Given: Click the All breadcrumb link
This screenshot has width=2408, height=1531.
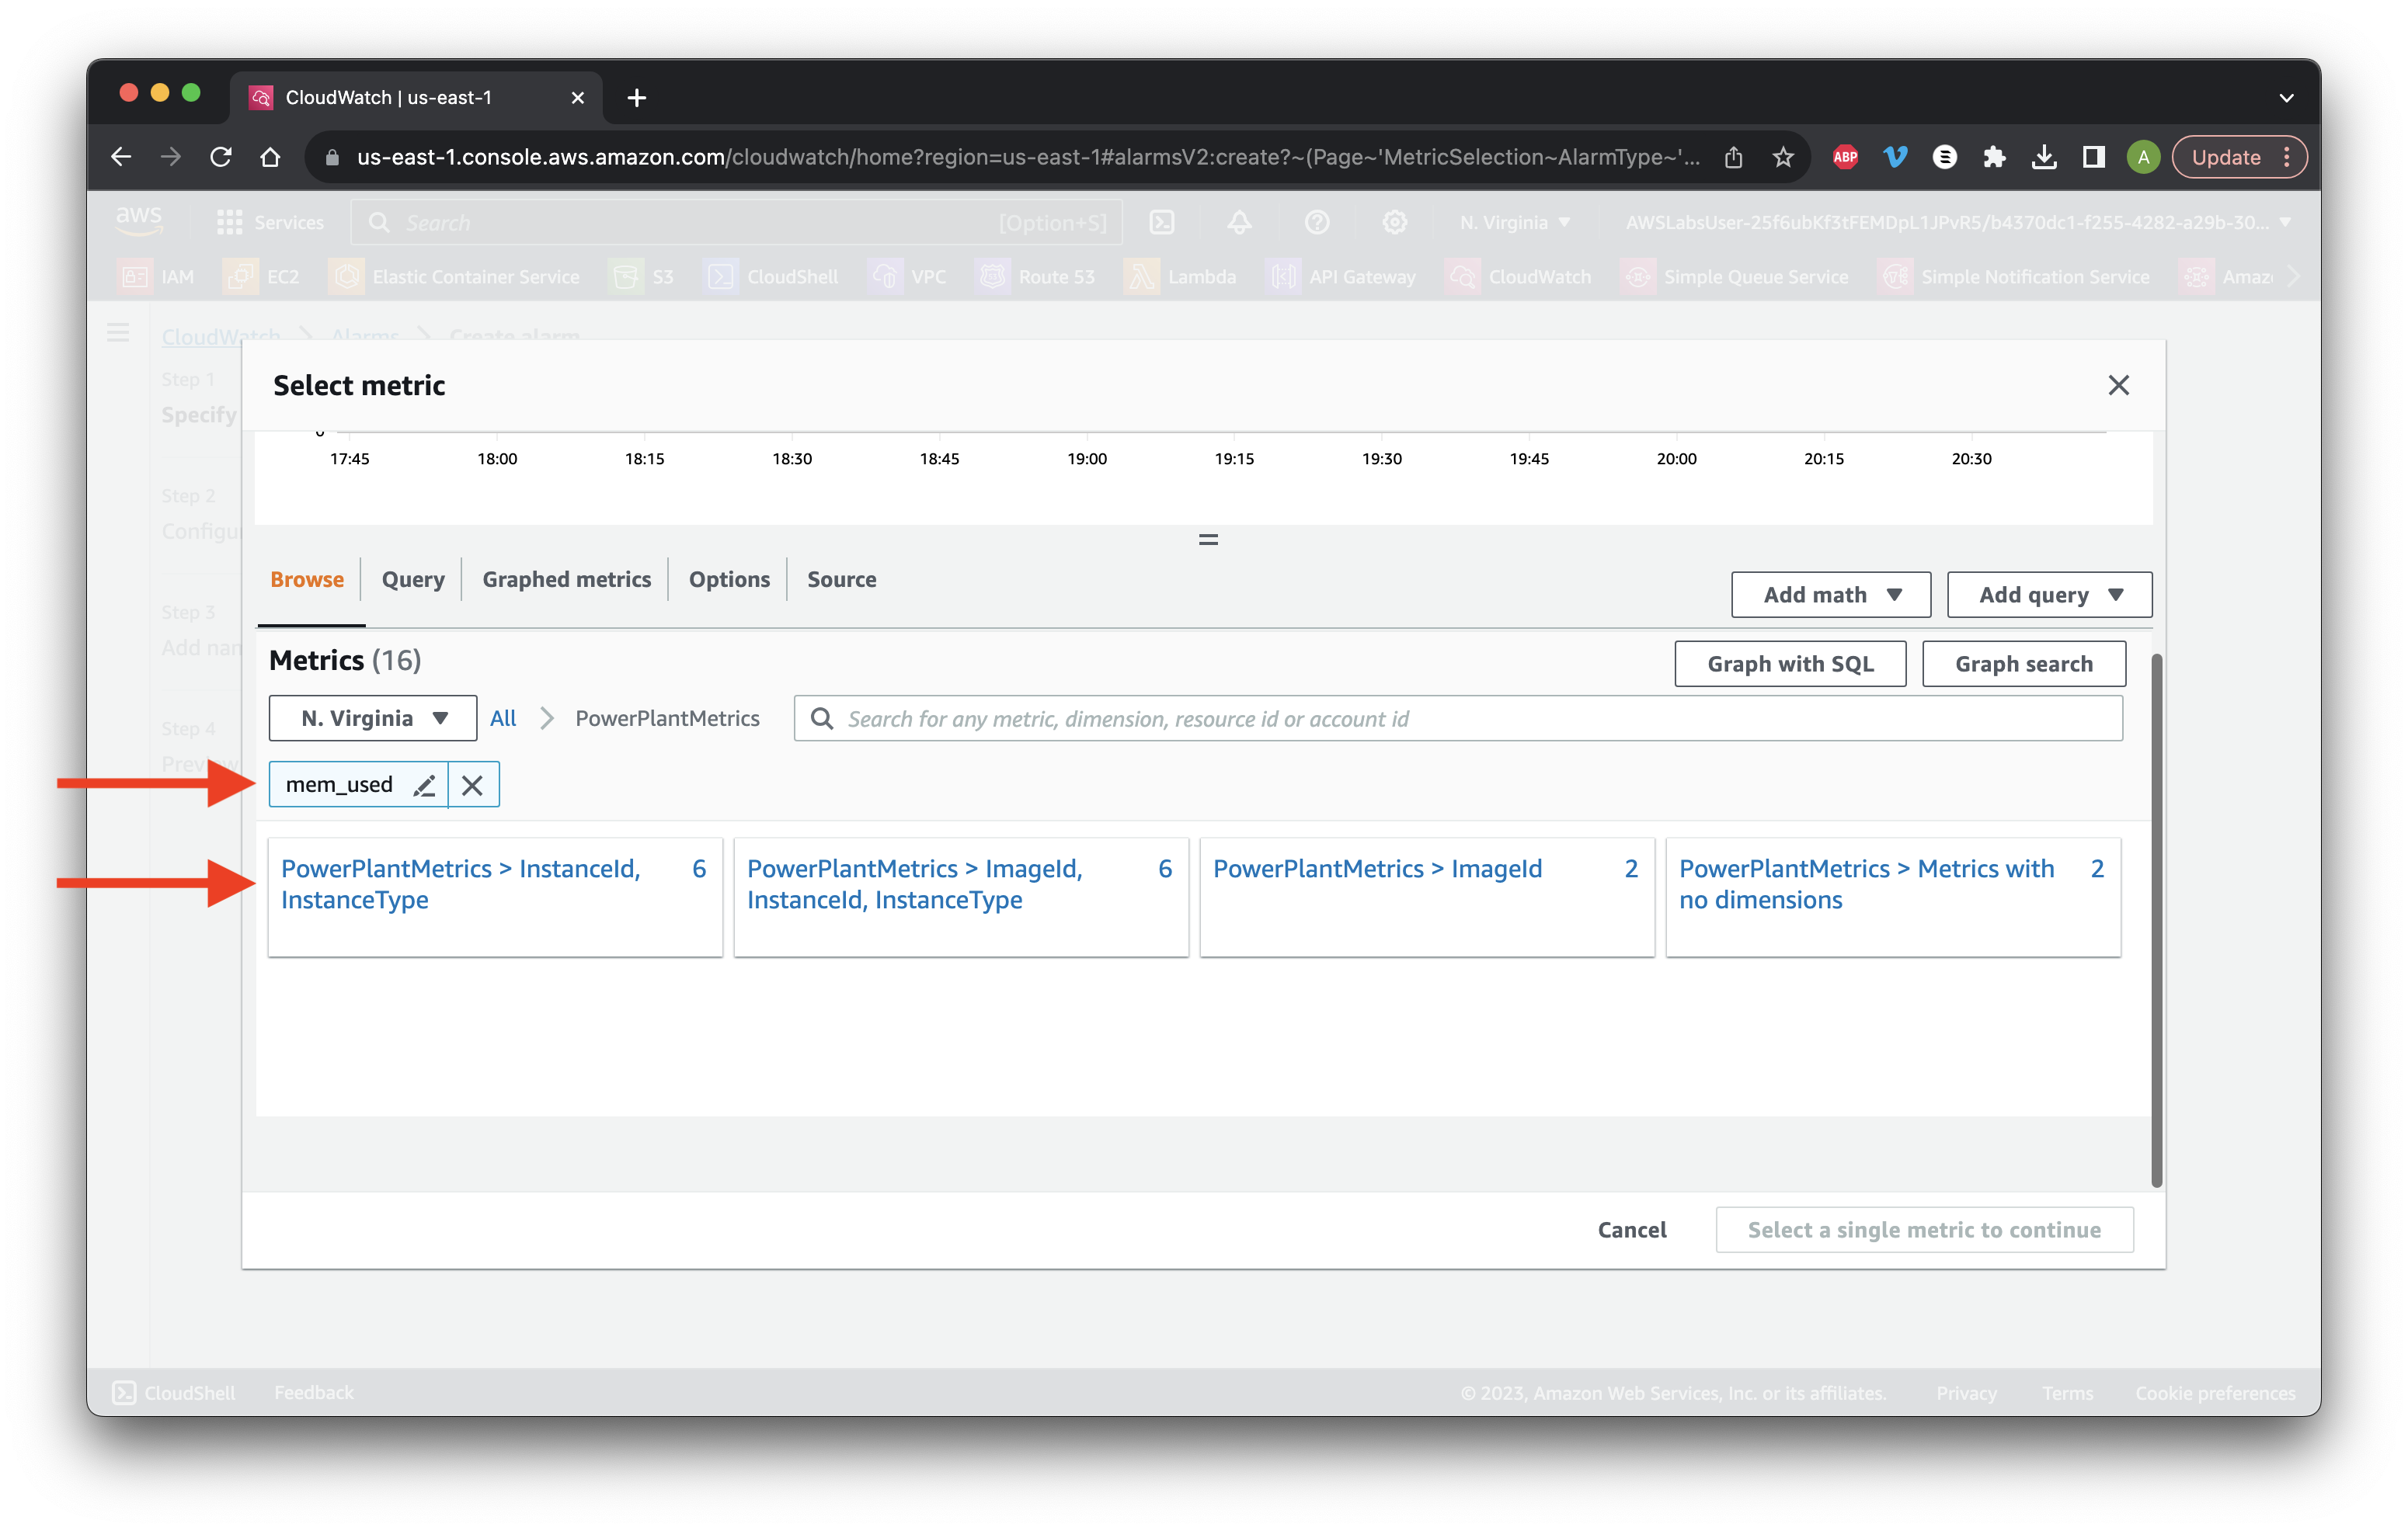Looking at the screenshot, I should tap(503, 719).
